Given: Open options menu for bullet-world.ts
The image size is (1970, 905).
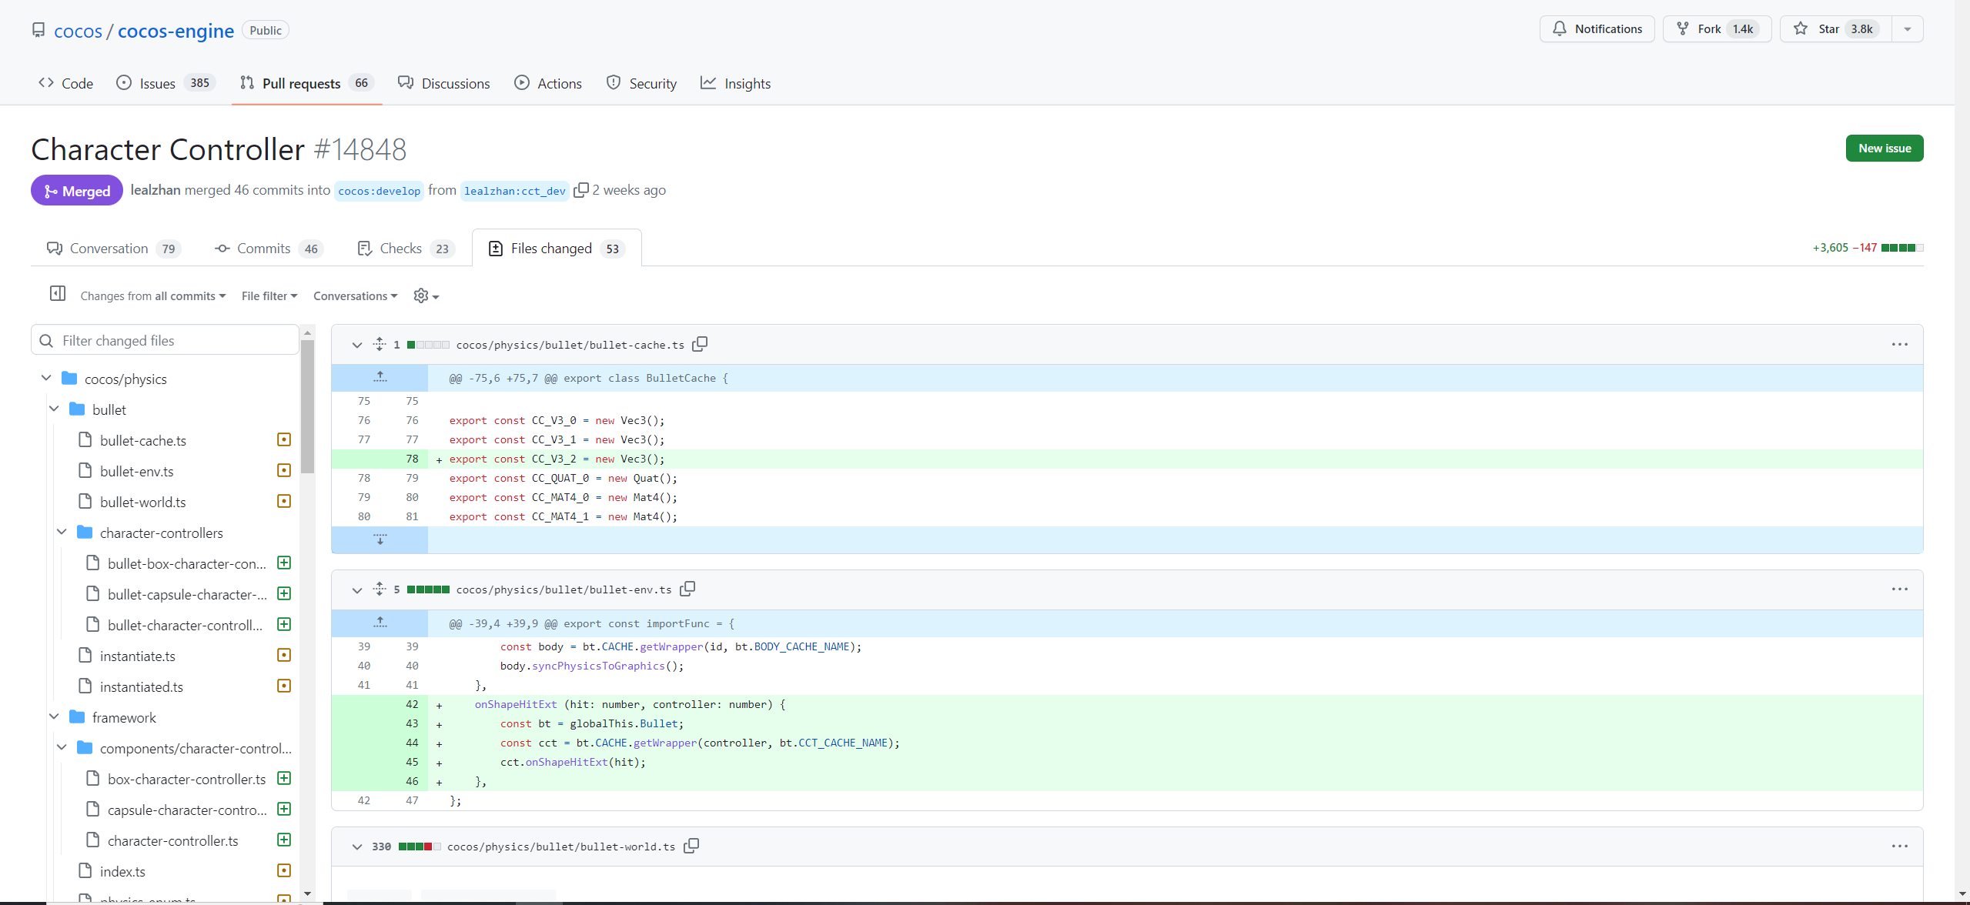Looking at the screenshot, I should click(1899, 846).
